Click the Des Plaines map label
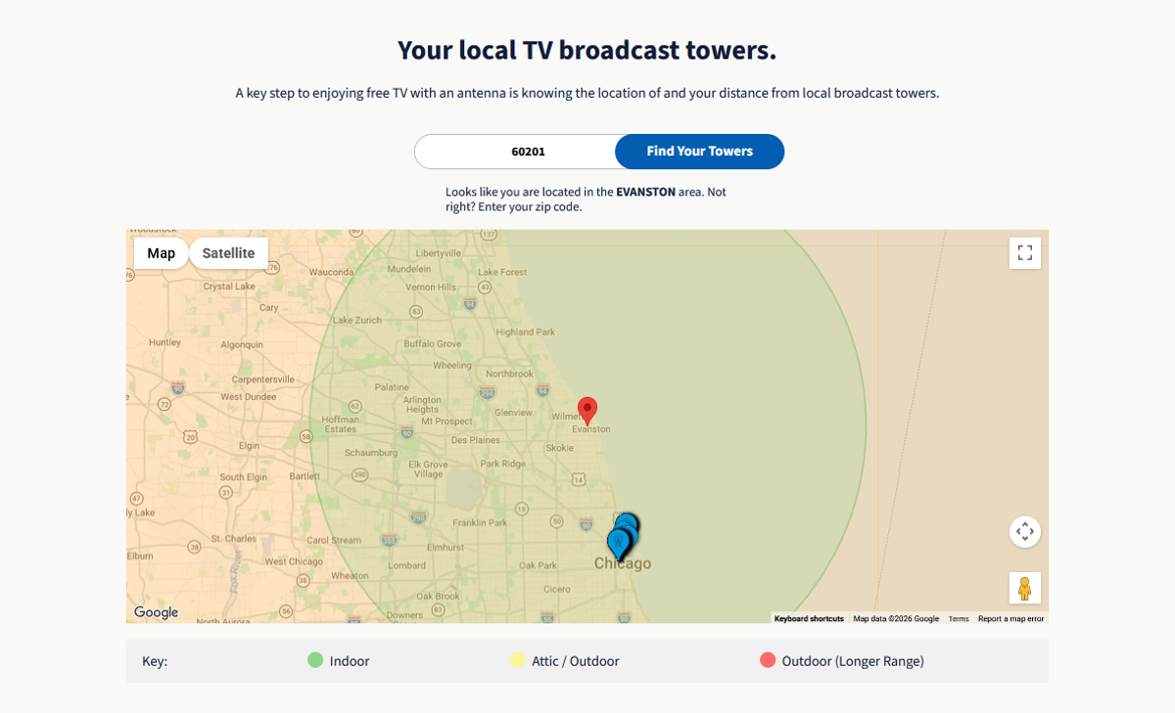This screenshot has height=713, width=1175. coord(477,440)
